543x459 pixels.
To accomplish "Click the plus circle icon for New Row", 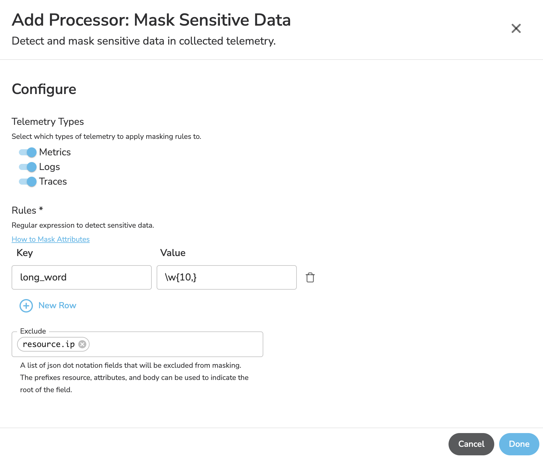I will click(x=26, y=305).
